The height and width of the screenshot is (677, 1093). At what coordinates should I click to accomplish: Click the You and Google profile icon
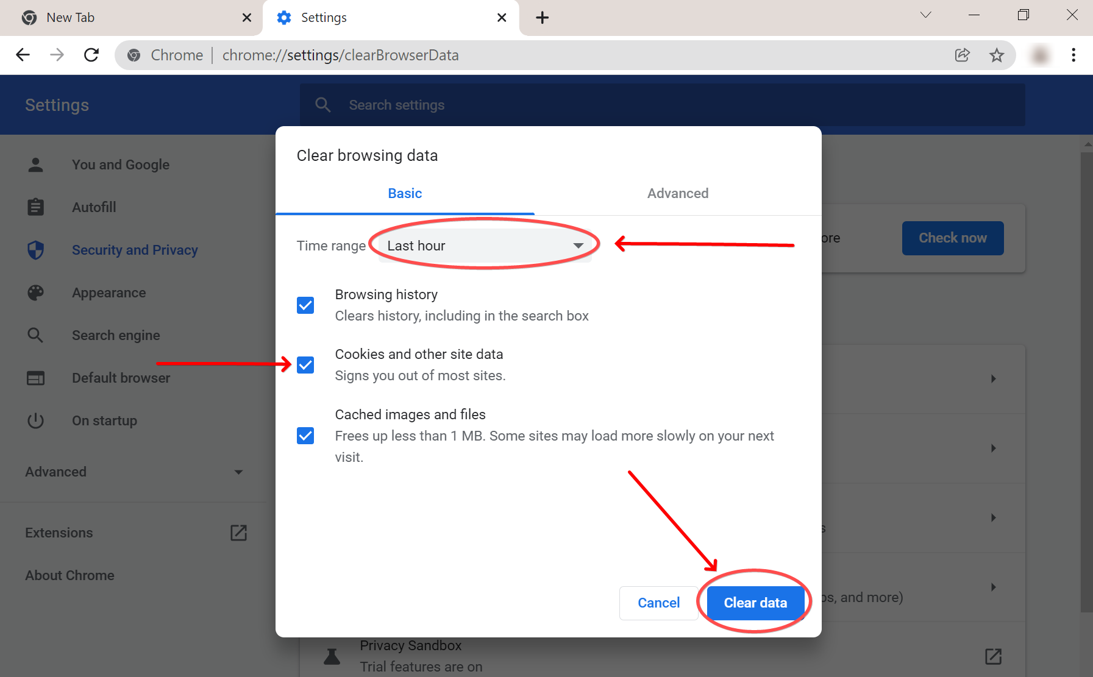click(x=35, y=164)
